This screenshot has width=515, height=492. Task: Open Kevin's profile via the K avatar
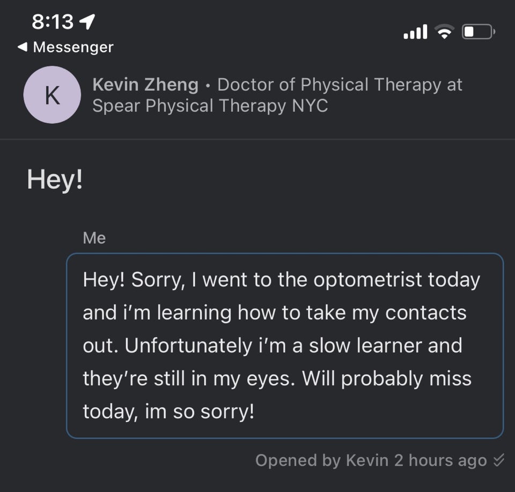52,95
